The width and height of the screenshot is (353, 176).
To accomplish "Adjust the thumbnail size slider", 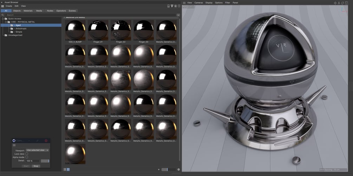I will (x=169, y=169).
